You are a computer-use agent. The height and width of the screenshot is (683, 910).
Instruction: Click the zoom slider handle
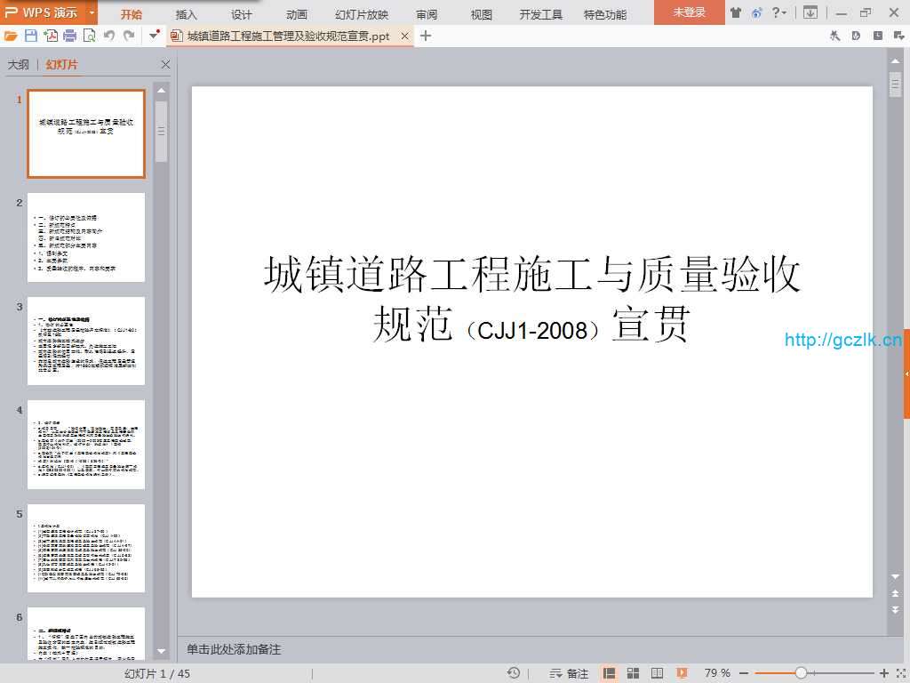click(x=801, y=673)
